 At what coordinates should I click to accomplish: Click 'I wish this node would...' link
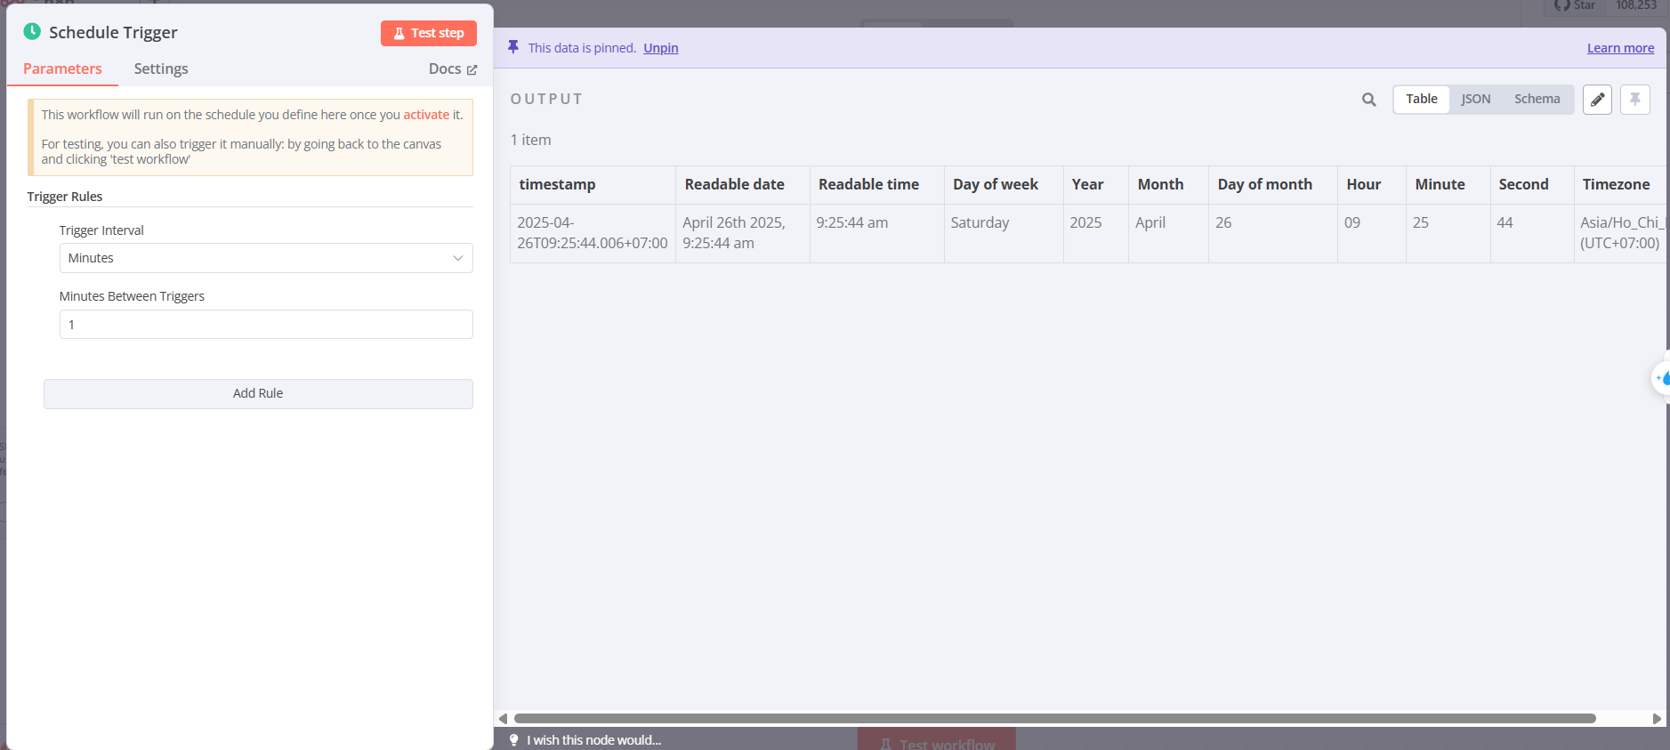click(594, 740)
